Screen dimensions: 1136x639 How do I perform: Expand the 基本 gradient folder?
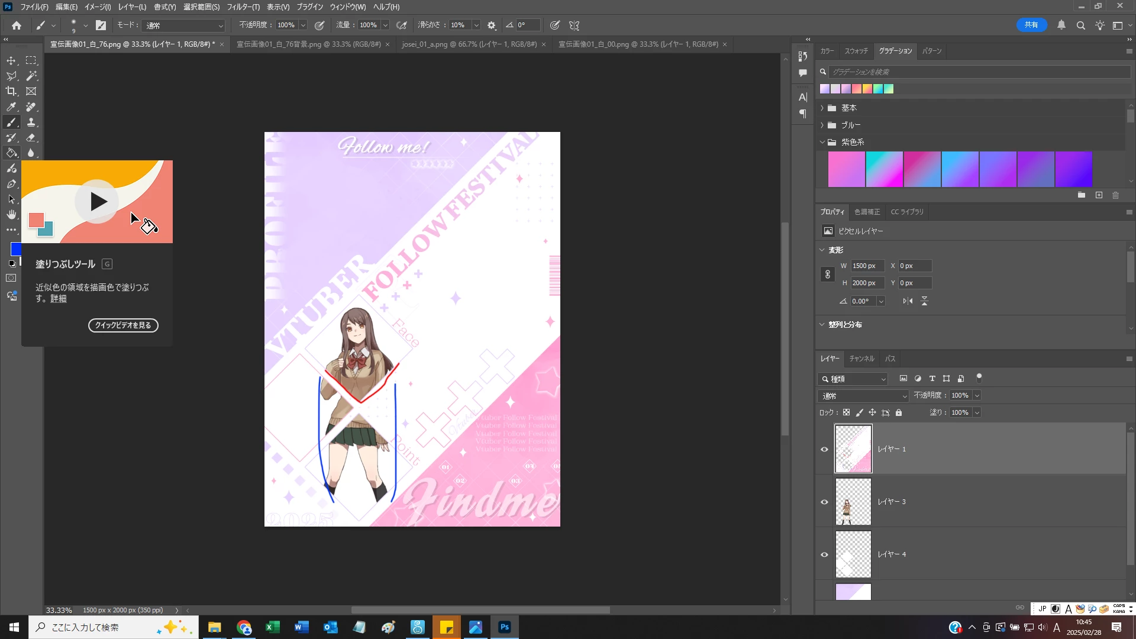[822, 108]
